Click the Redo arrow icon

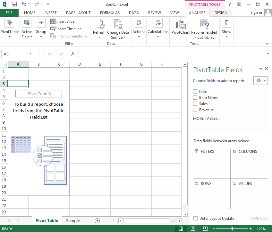[37, 4]
